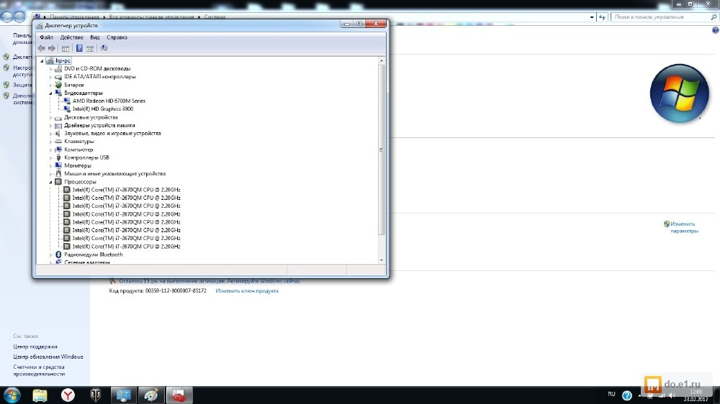Click the speaker icon for Звуковые устройства
Viewport: 720px width, 404px height.
point(58,134)
